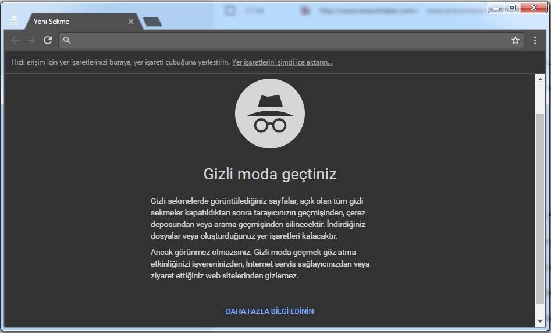Click the magnifier icon in the address bar

[x=67, y=40]
